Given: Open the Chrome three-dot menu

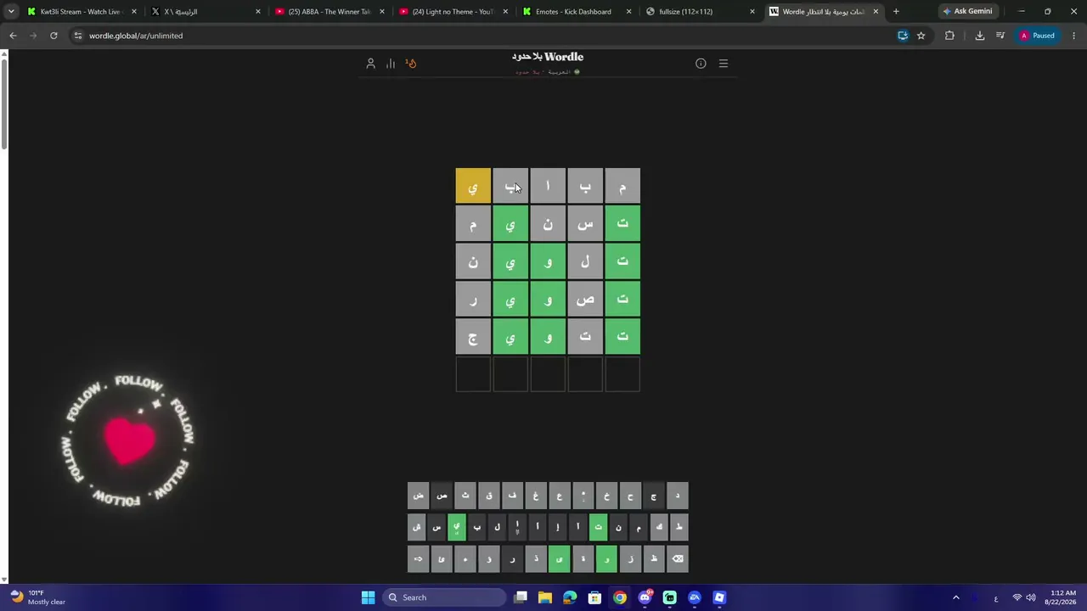Looking at the screenshot, I should tap(1074, 36).
